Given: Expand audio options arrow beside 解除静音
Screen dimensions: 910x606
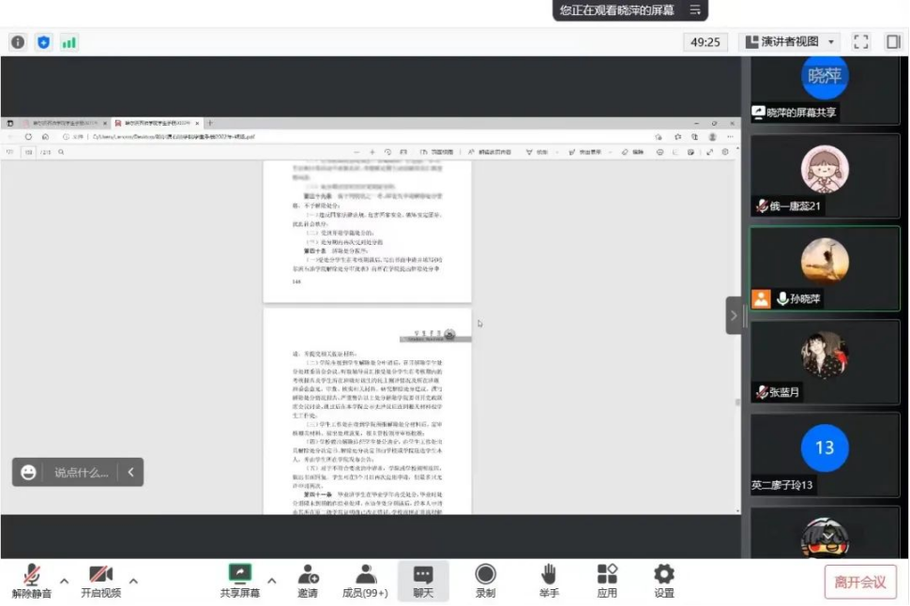Looking at the screenshot, I should (65, 581).
